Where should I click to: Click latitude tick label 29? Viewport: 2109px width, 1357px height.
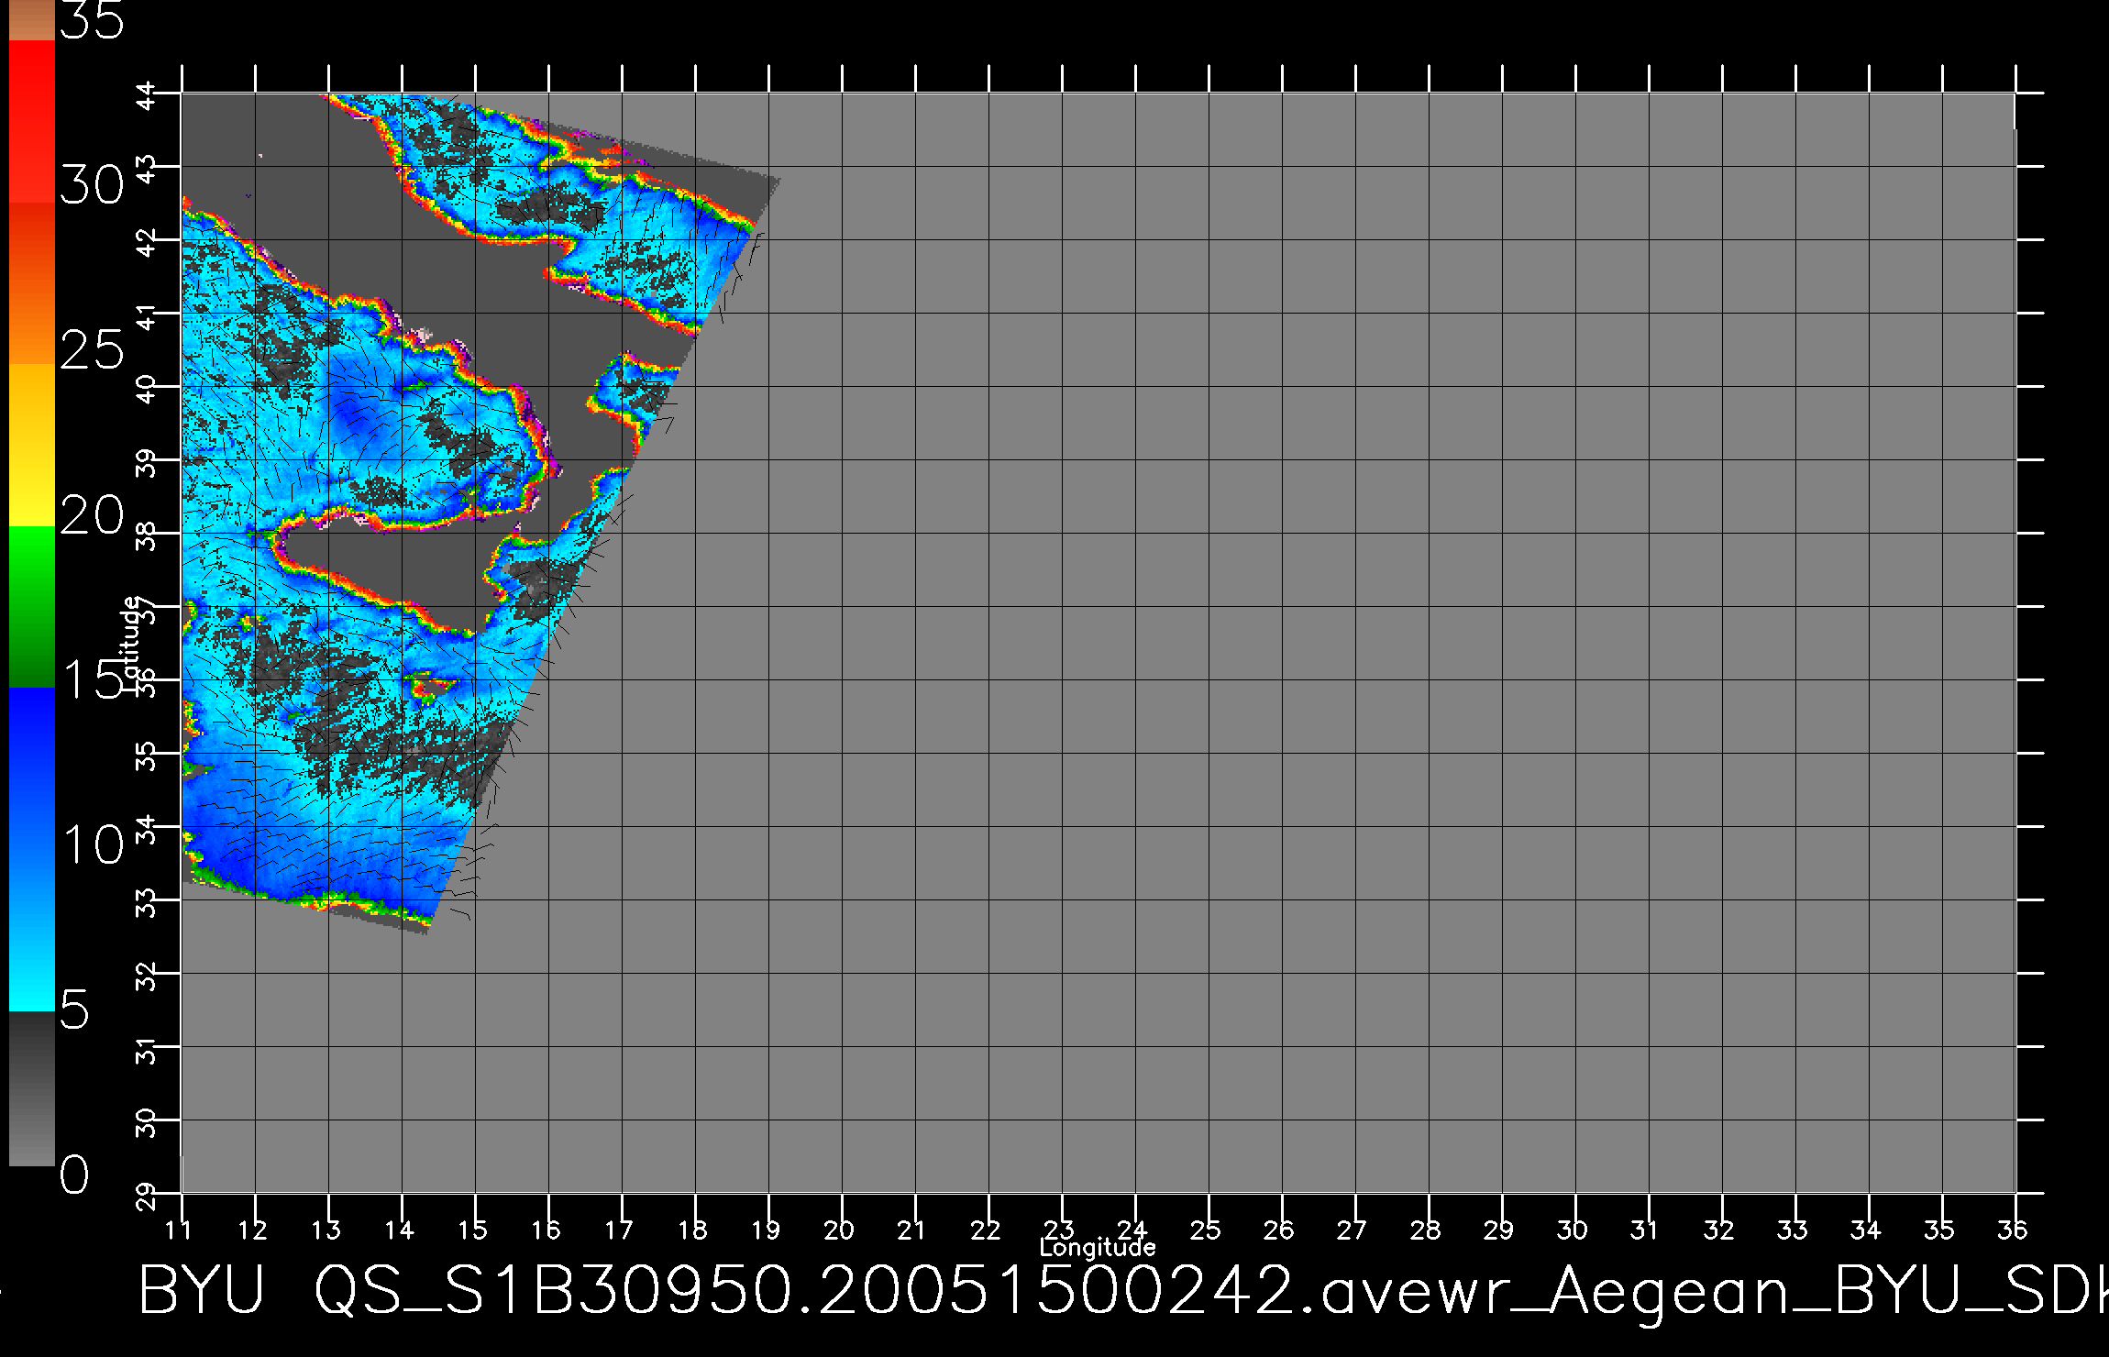(x=147, y=1194)
